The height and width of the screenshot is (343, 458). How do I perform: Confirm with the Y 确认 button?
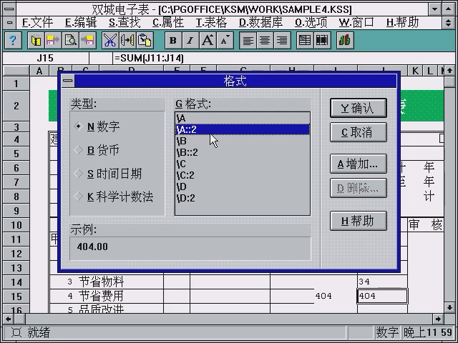coord(359,108)
